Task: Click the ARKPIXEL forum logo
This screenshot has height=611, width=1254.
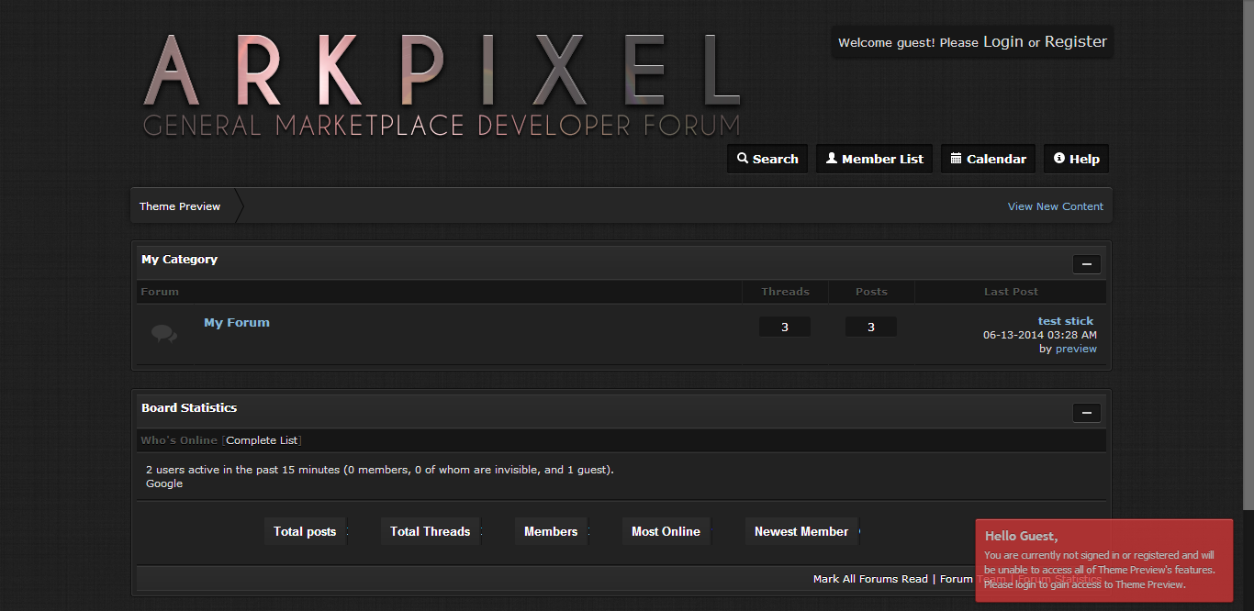Action: click(x=442, y=84)
